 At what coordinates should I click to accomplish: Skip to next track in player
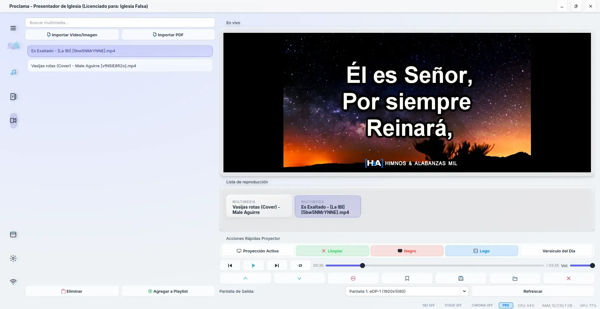(277, 266)
